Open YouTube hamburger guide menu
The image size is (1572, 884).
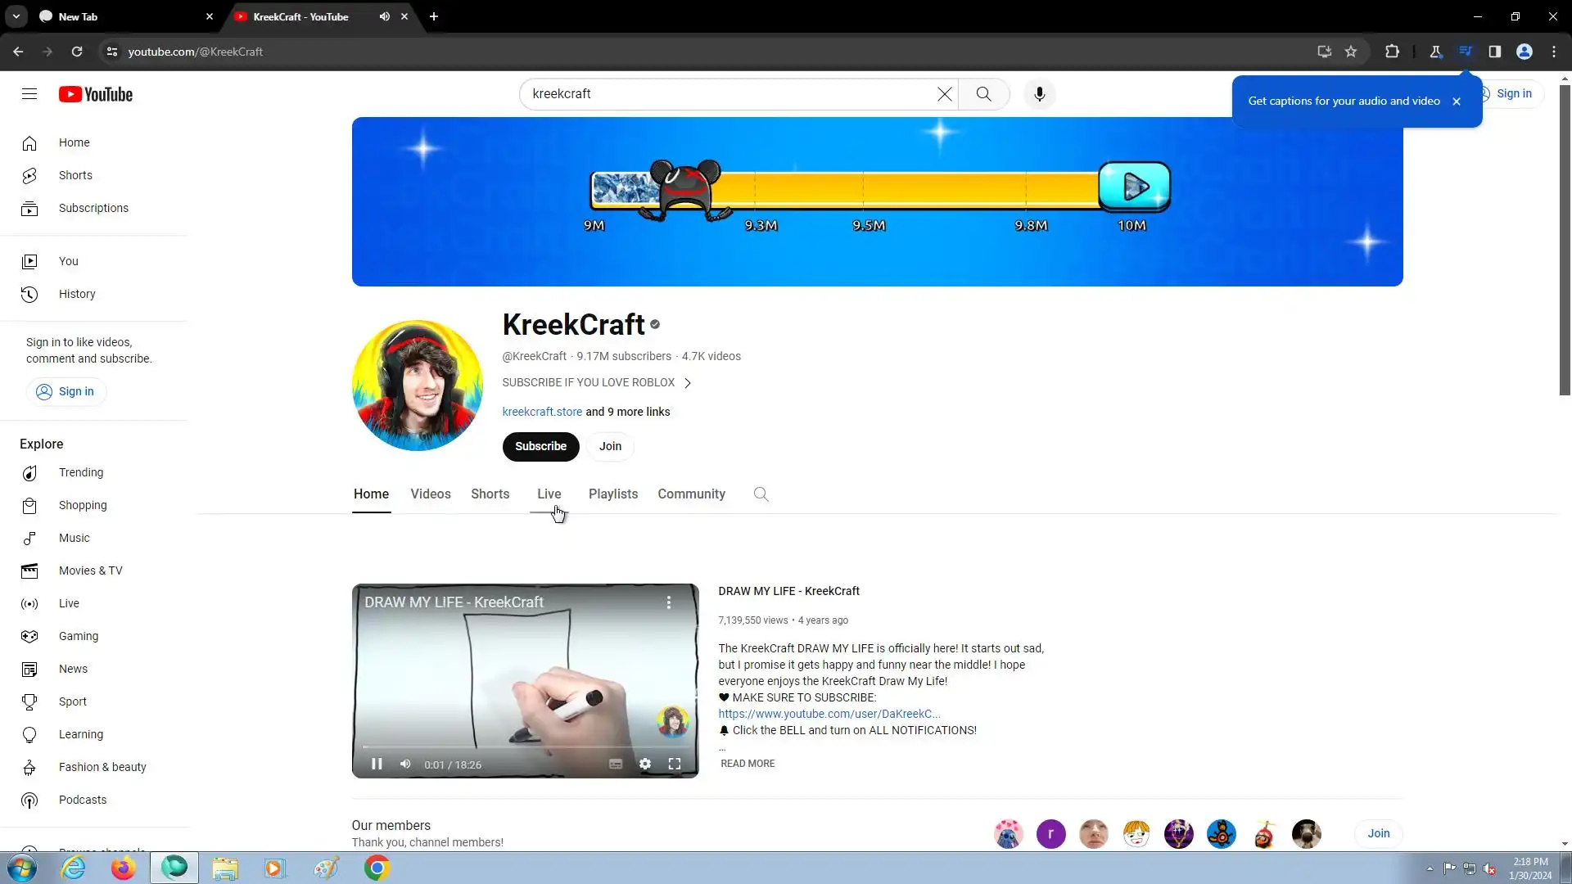pyautogui.click(x=29, y=94)
